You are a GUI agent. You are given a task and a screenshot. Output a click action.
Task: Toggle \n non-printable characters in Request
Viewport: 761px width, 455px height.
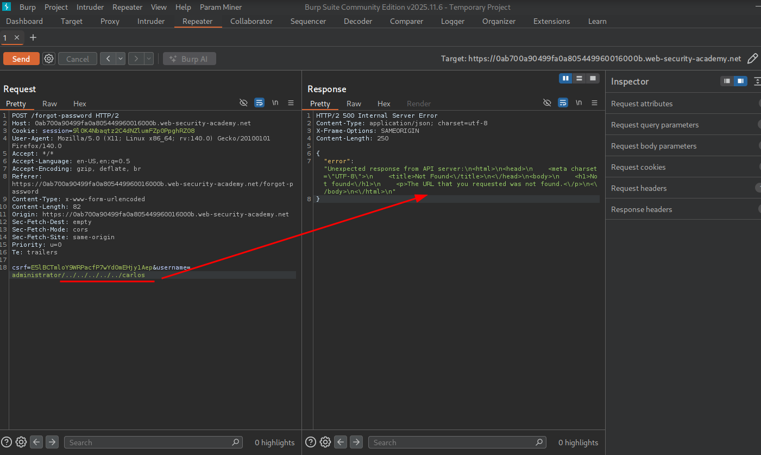pos(275,102)
